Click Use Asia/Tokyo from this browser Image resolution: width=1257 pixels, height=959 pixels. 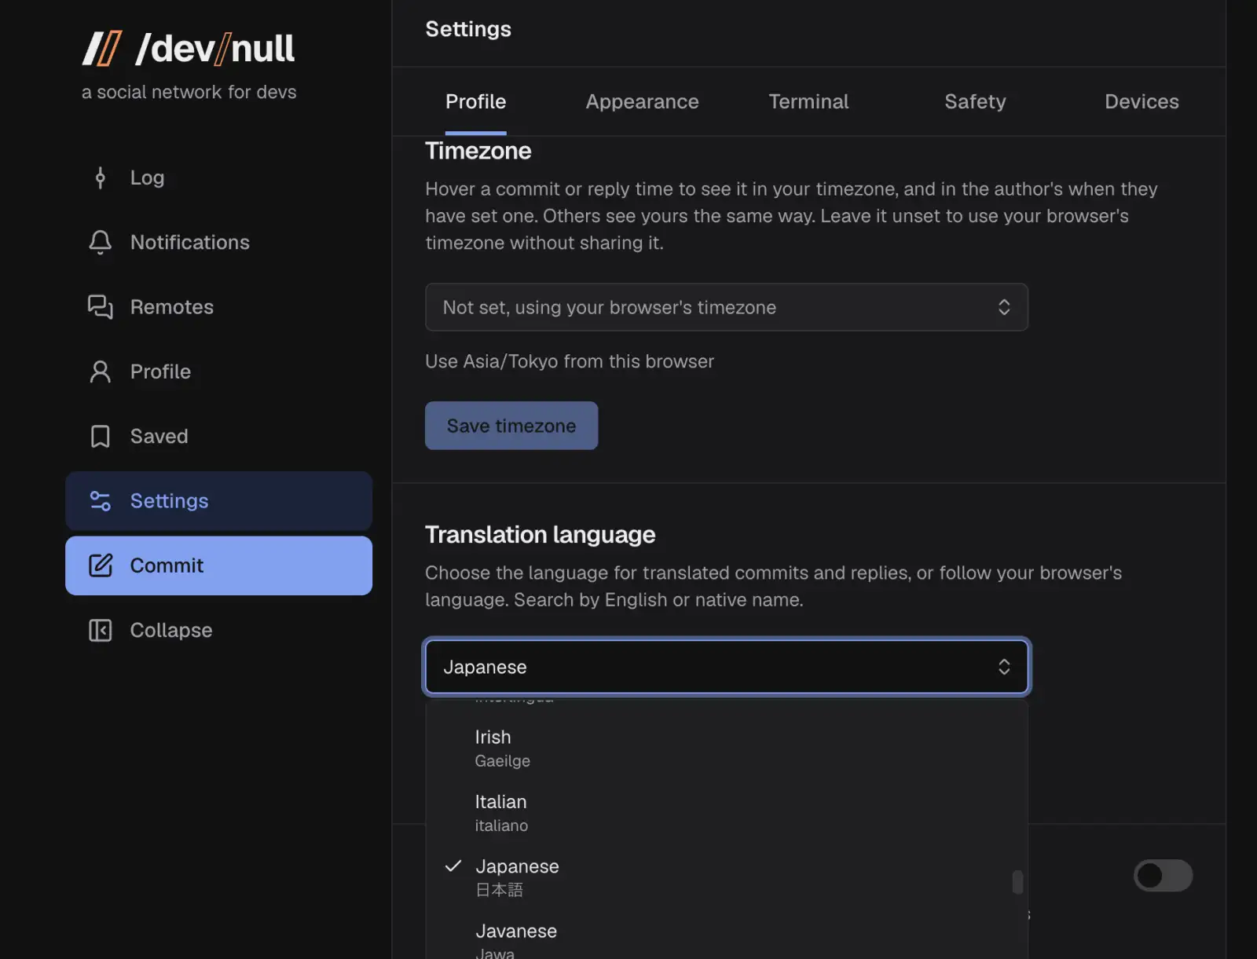point(570,361)
